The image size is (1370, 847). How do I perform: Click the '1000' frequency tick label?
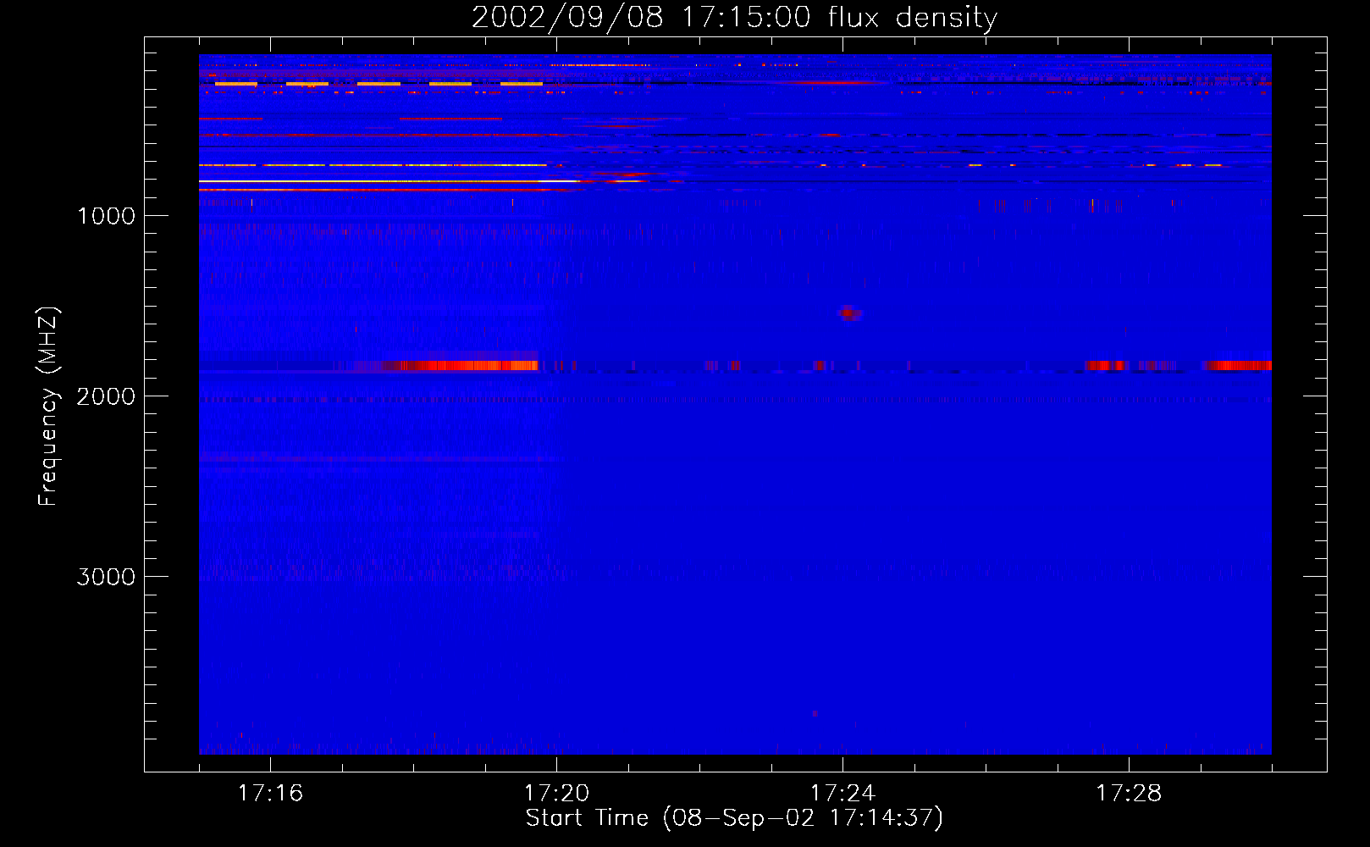tap(107, 216)
